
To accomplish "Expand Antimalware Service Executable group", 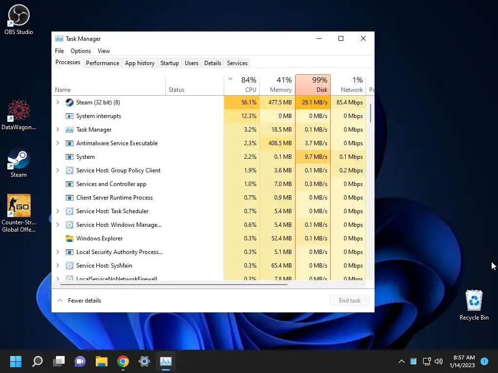I will (57, 143).
